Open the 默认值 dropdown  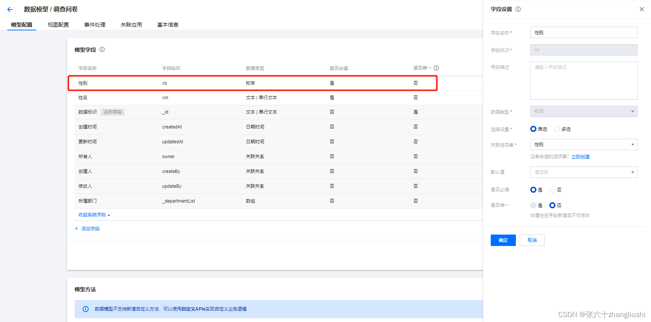tap(584, 172)
